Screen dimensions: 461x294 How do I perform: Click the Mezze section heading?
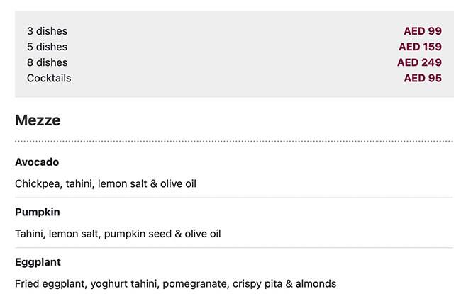(x=38, y=120)
